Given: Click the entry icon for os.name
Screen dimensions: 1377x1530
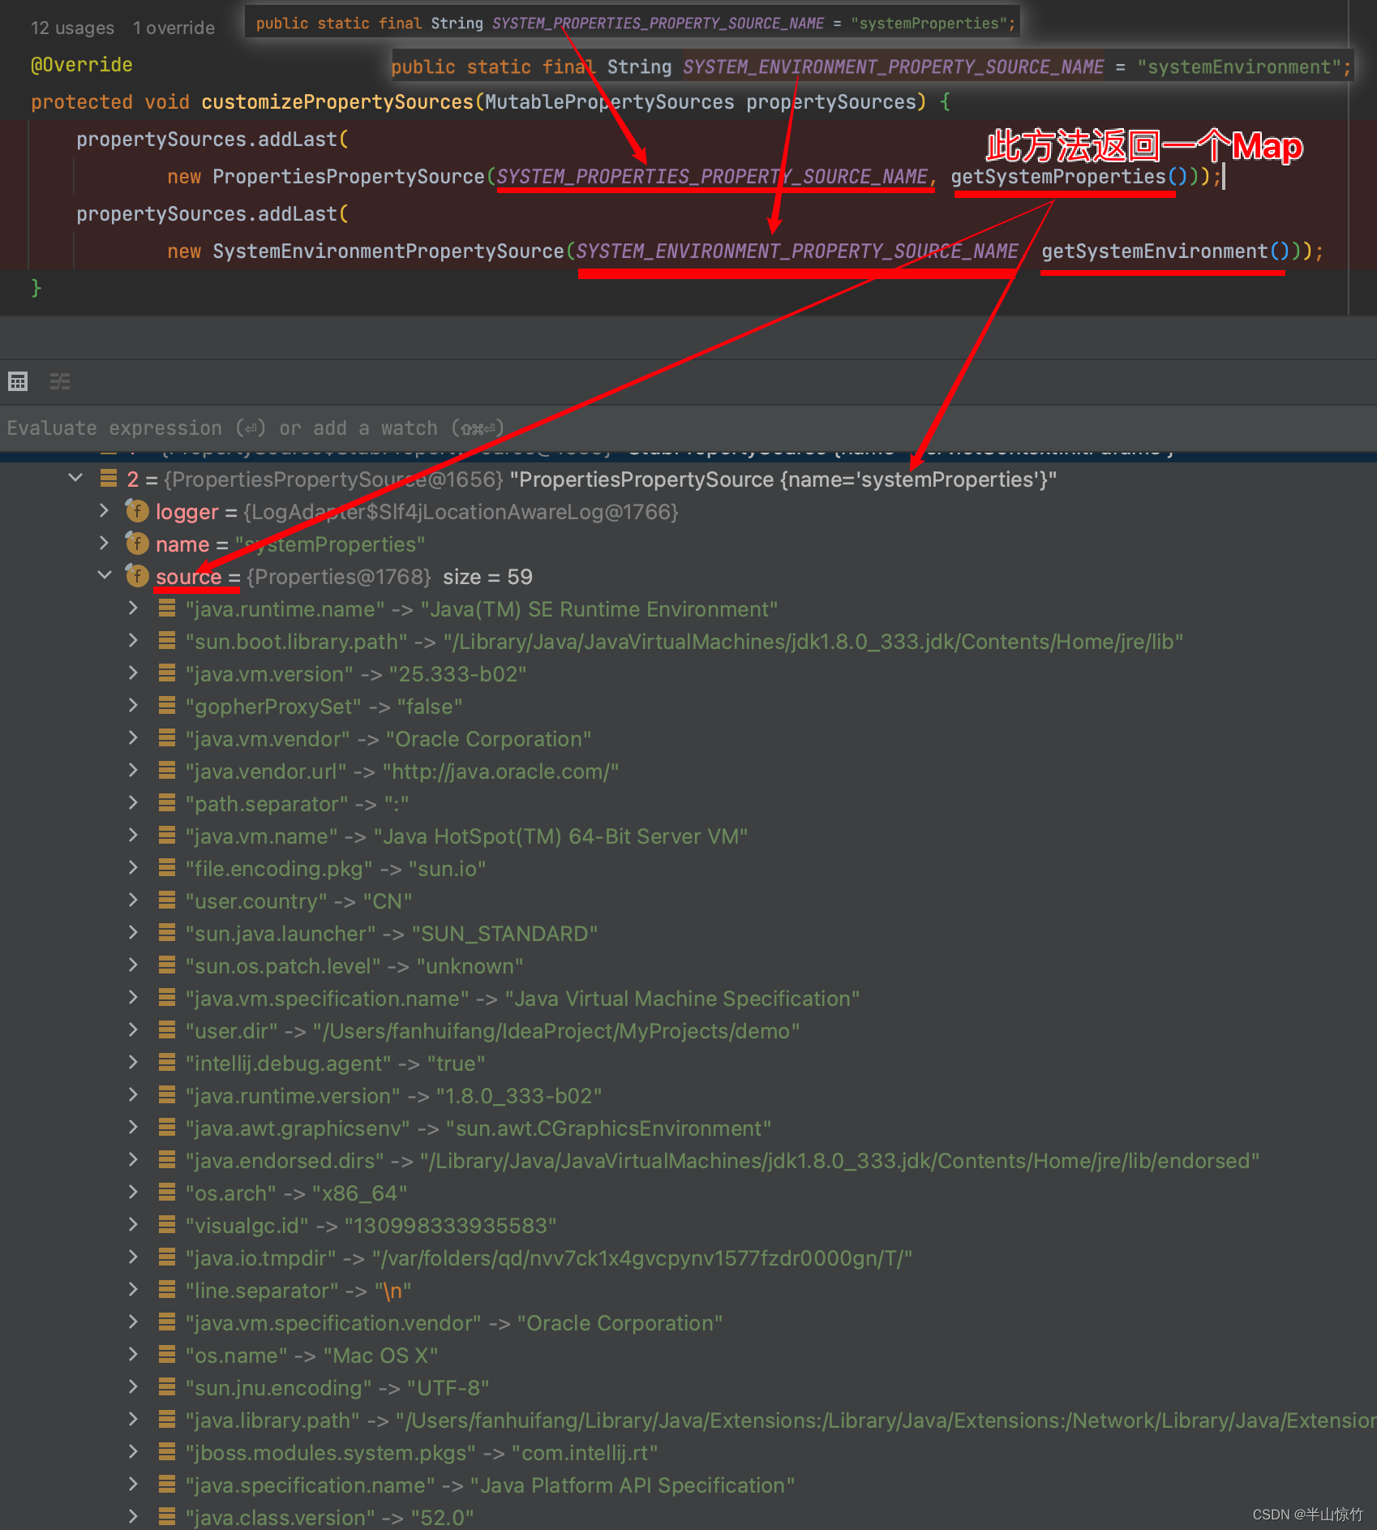Looking at the screenshot, I should 167,1355.
